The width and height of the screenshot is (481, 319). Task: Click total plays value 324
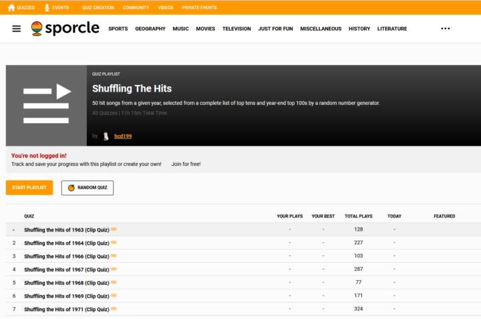pyautogui.click(x=358, y=308)
